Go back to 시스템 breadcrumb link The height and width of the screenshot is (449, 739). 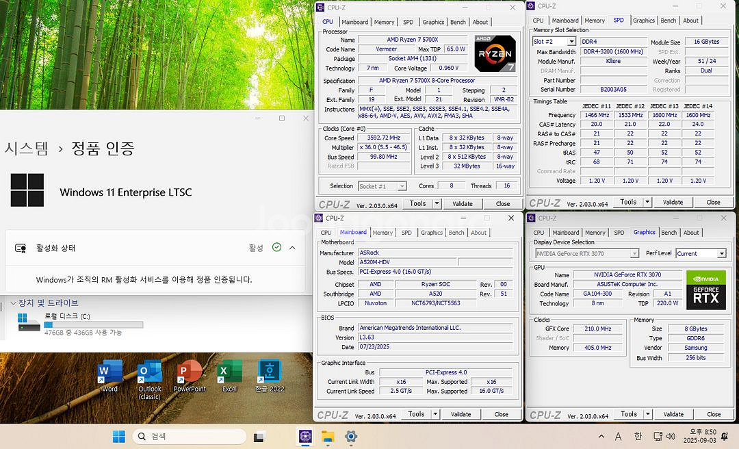(27, 148)
